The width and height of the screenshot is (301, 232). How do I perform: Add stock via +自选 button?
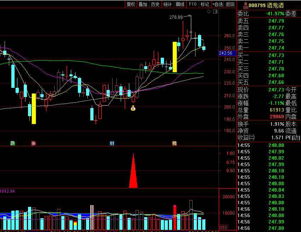(x=217, y=4)
